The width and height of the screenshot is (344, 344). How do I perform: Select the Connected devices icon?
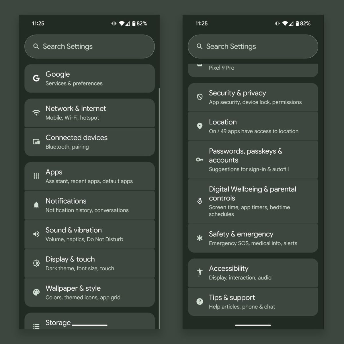point(36,142)
